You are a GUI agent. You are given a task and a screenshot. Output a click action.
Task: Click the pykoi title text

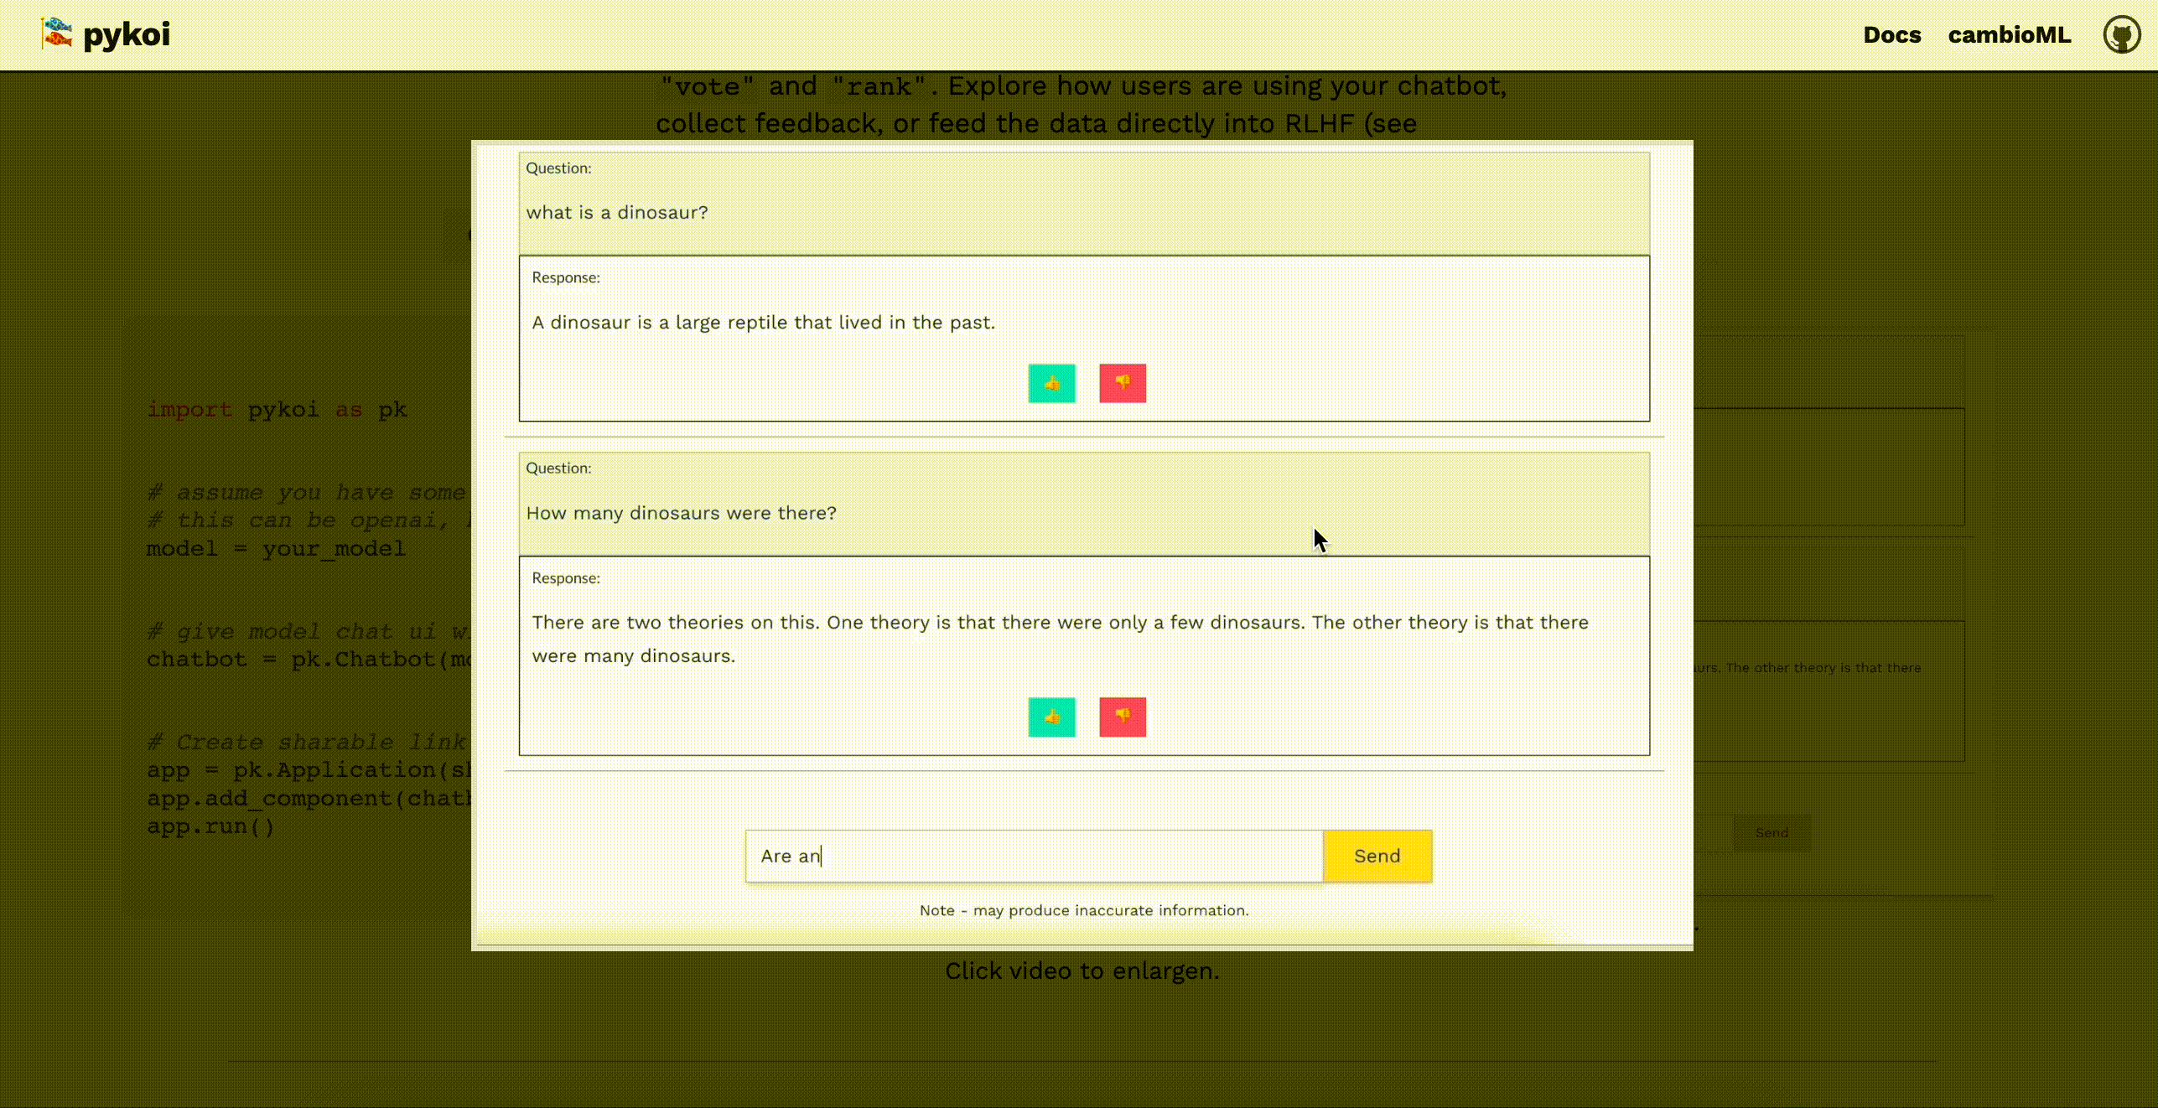click(127, 35)
